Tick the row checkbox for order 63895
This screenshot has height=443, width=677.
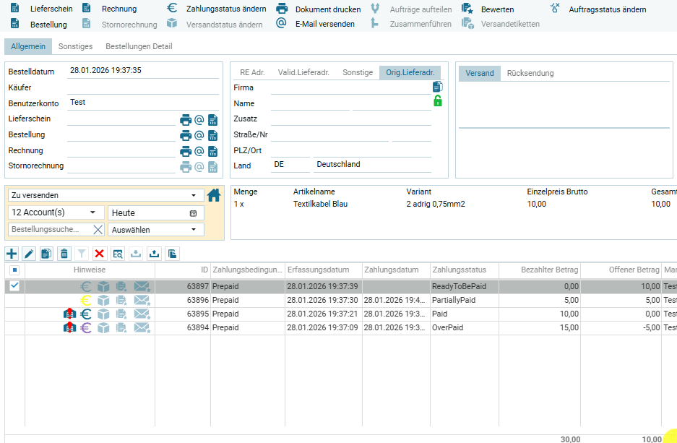(14, 314)
